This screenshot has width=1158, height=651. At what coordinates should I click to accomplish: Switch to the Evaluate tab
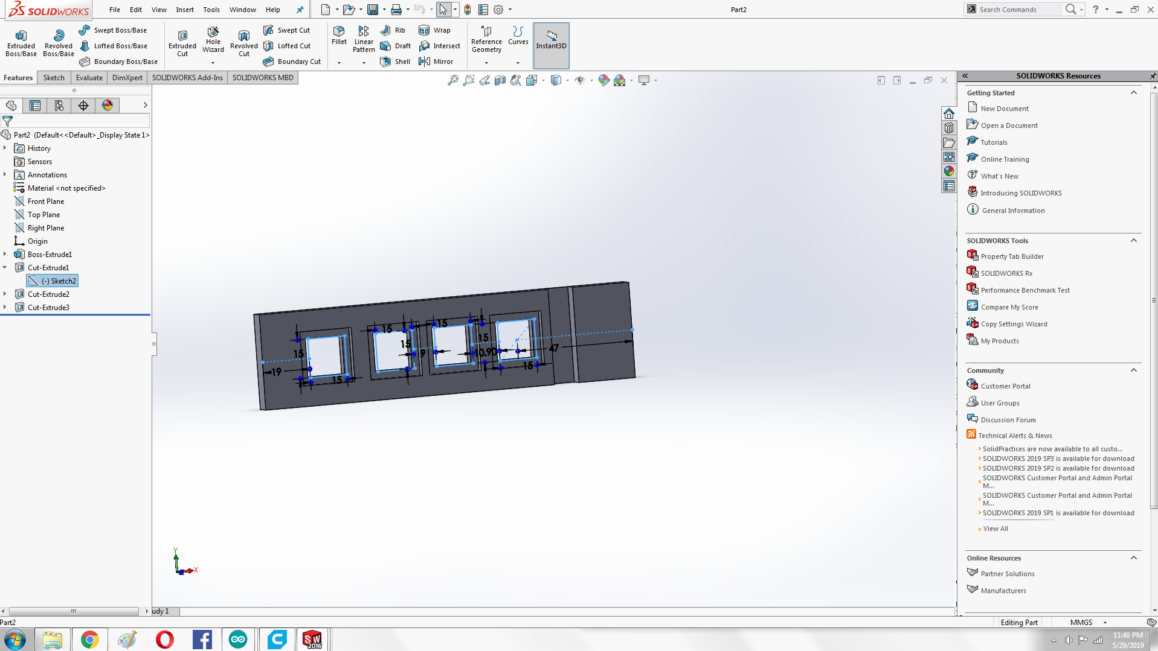[x=89, y=78]
